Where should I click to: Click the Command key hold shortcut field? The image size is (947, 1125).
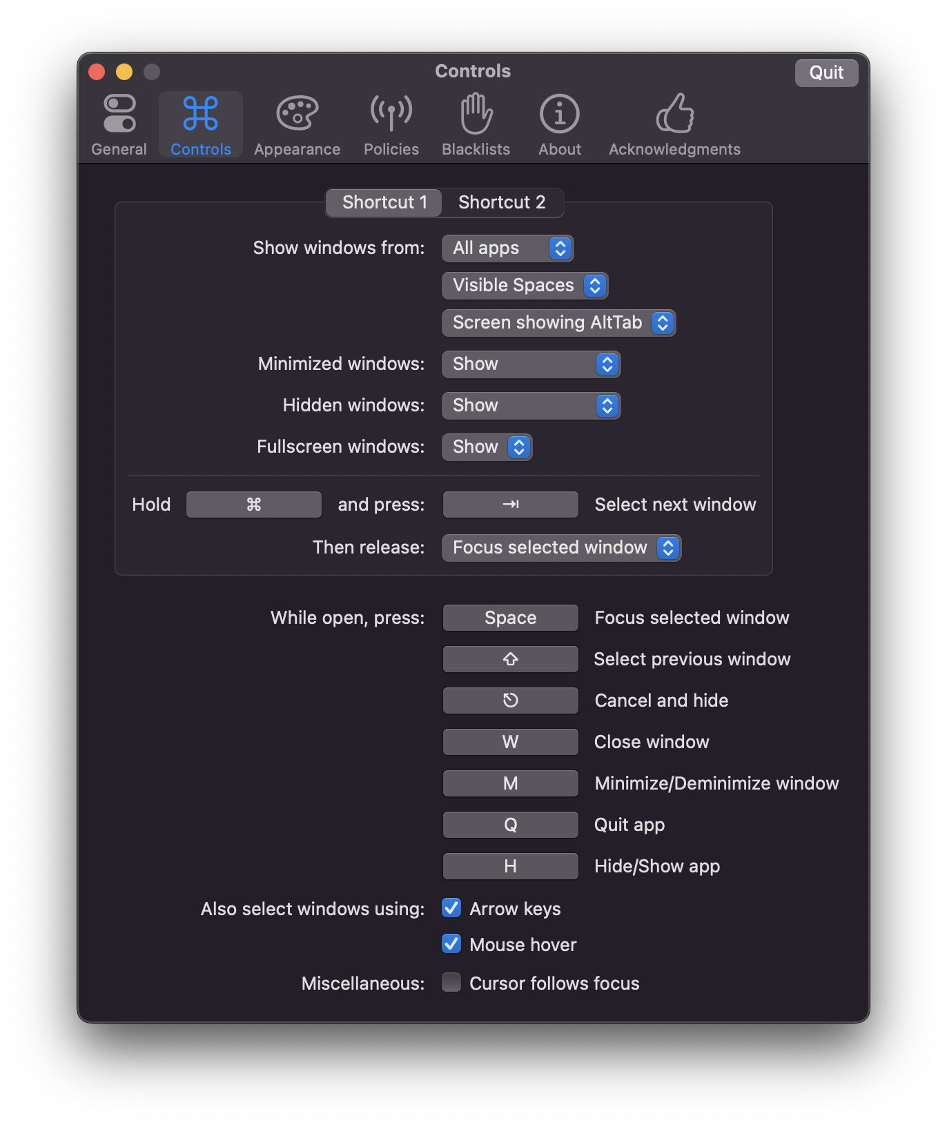(x=253, y=505)
